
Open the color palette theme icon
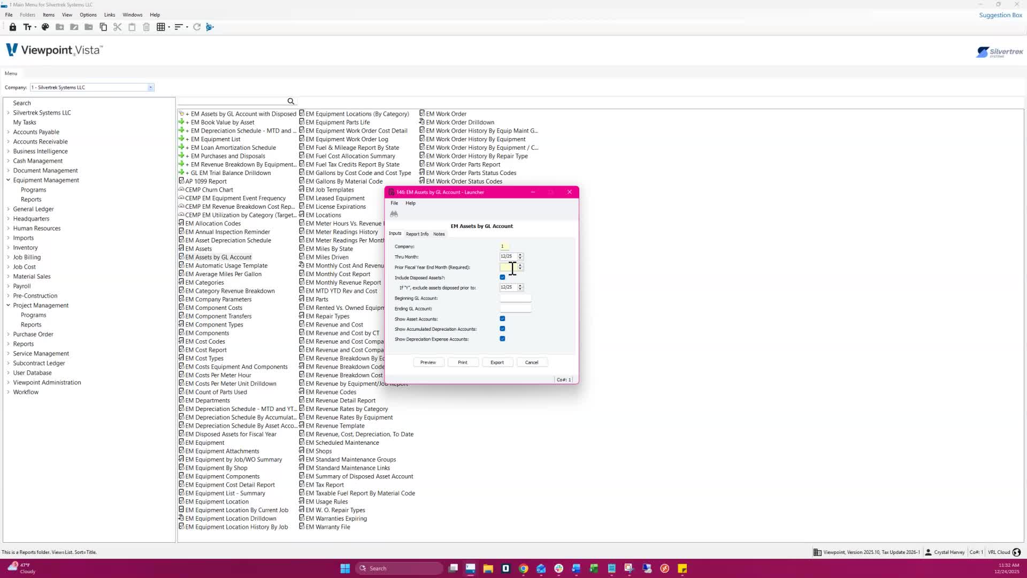45,27
